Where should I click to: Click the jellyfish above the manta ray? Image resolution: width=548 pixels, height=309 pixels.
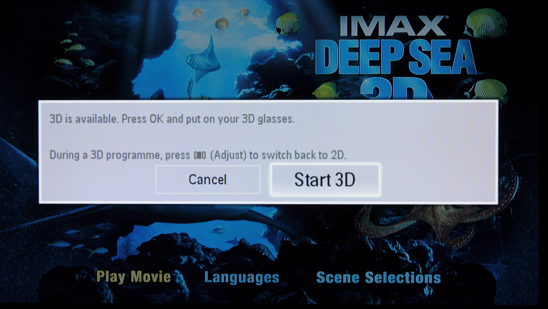(222, 25)
